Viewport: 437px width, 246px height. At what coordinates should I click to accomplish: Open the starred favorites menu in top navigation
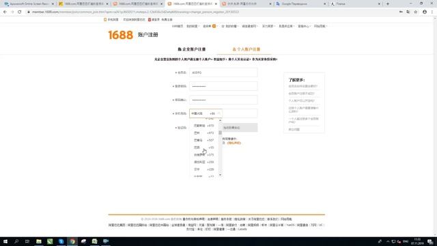pos(229,26)
